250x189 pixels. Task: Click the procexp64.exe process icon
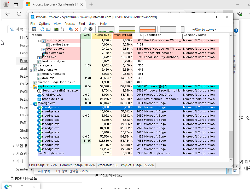39,99
